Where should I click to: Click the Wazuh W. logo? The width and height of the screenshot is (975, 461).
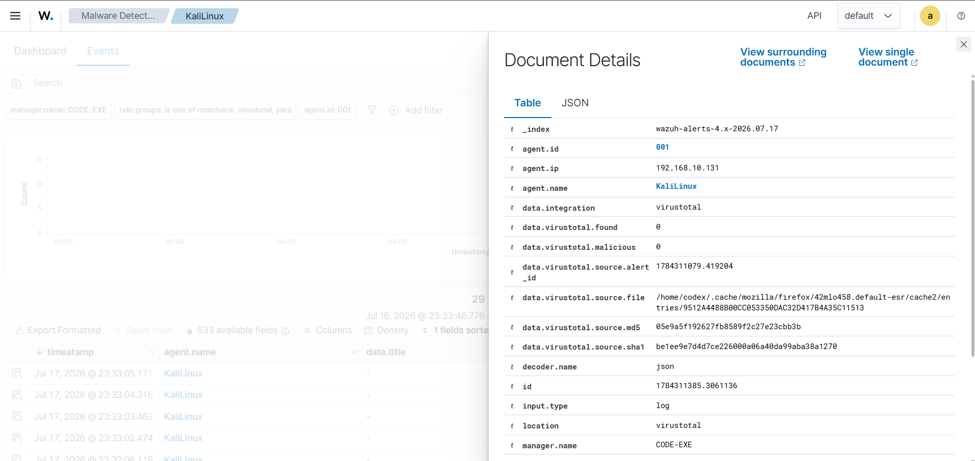coord(46,16)
